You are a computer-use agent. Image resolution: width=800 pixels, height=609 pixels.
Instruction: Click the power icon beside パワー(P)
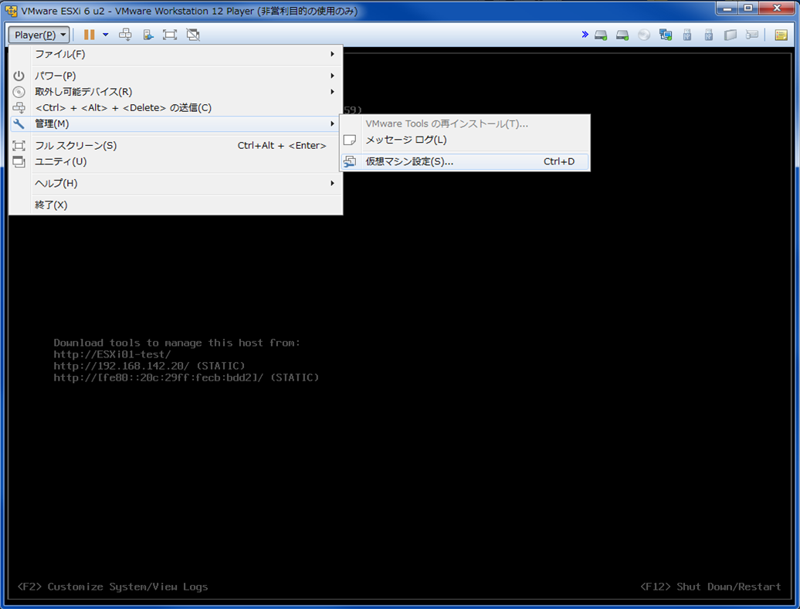tap(19, 76)
